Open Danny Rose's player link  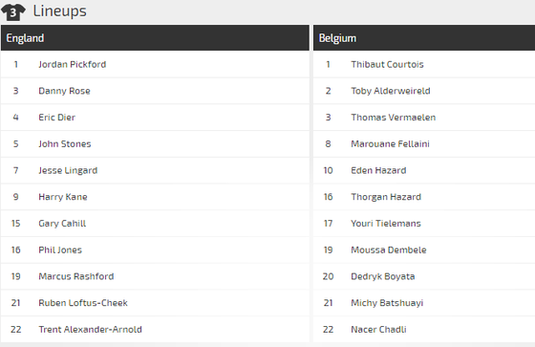point(65,91)
